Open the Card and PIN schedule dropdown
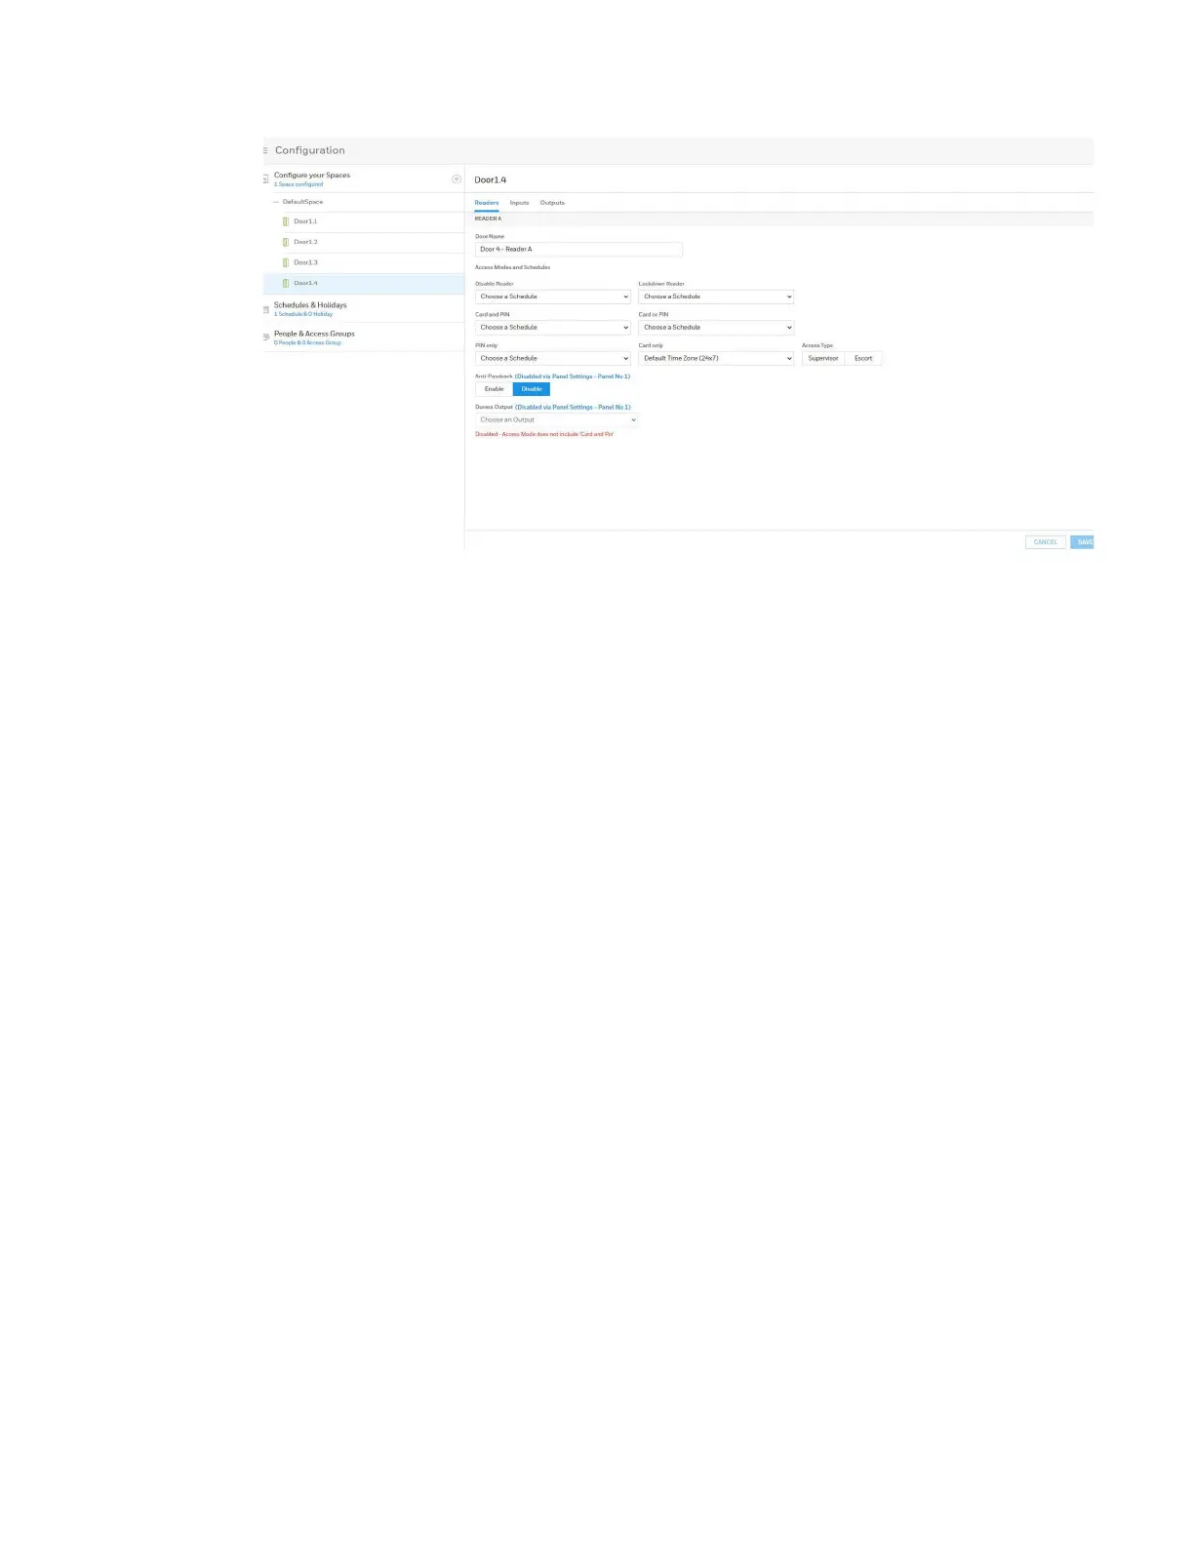1194x1545 pixels. click(553, 328)
